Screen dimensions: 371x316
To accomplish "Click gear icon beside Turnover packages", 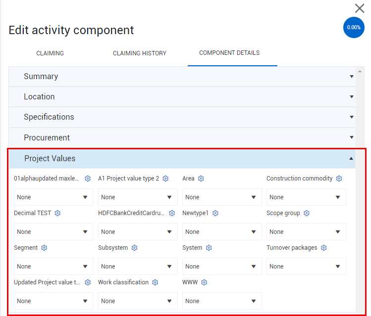I will click(x=324, y=248).
